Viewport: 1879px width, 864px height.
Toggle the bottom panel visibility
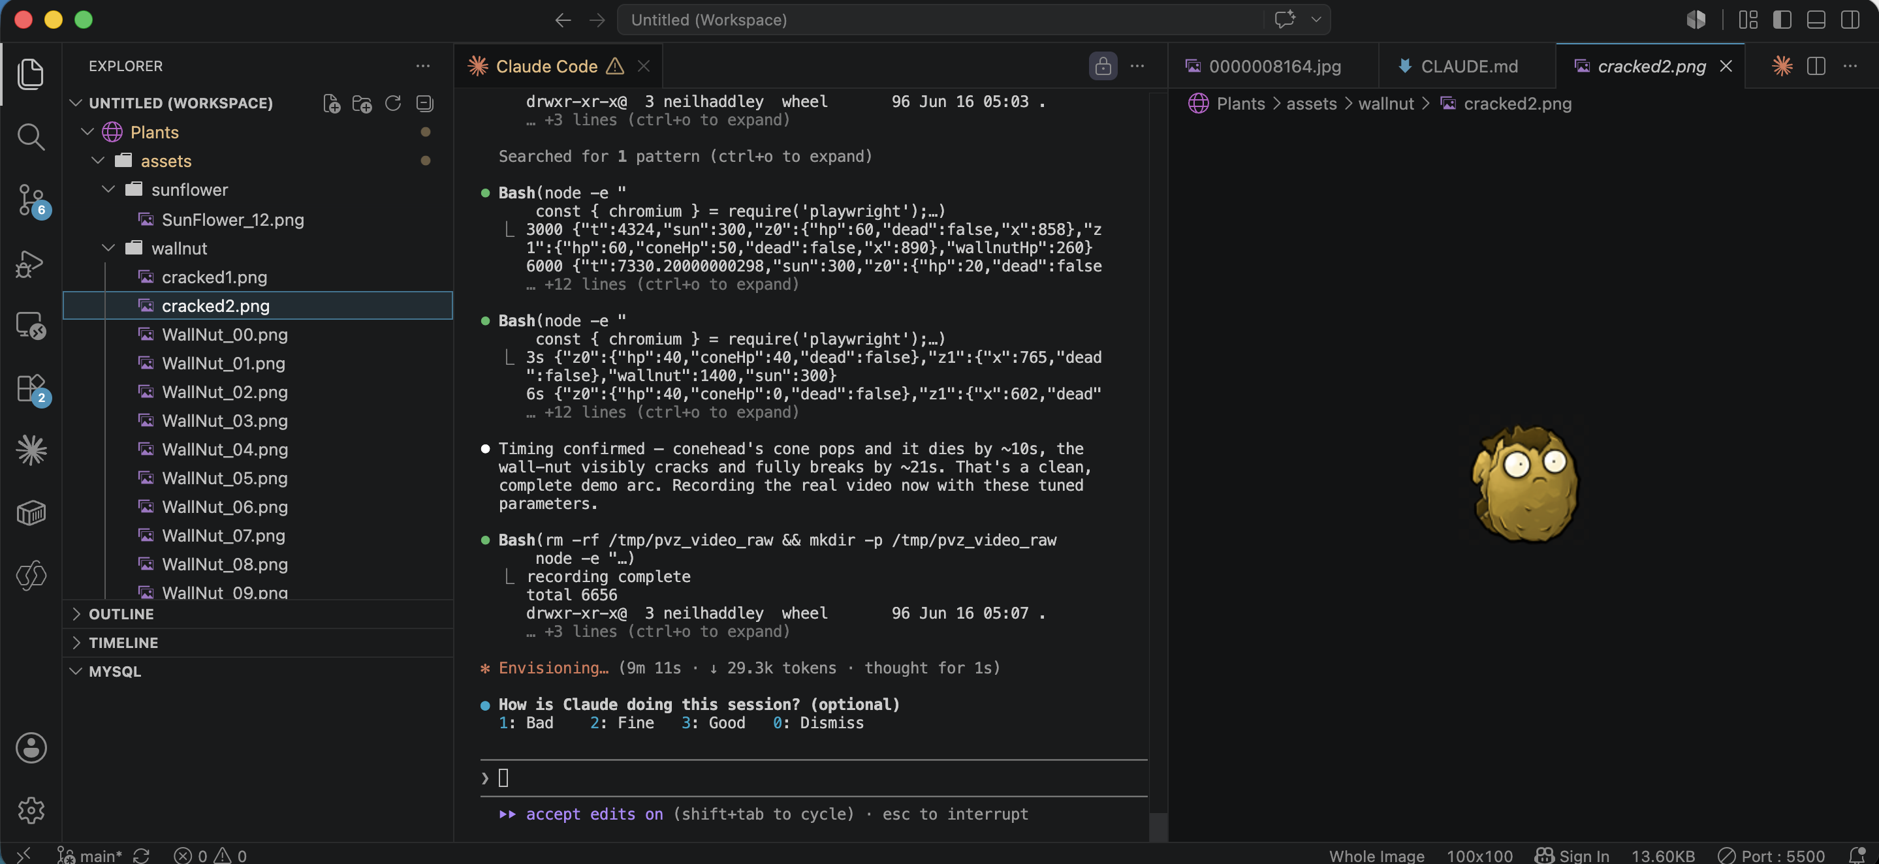[x=1816, y=20]
